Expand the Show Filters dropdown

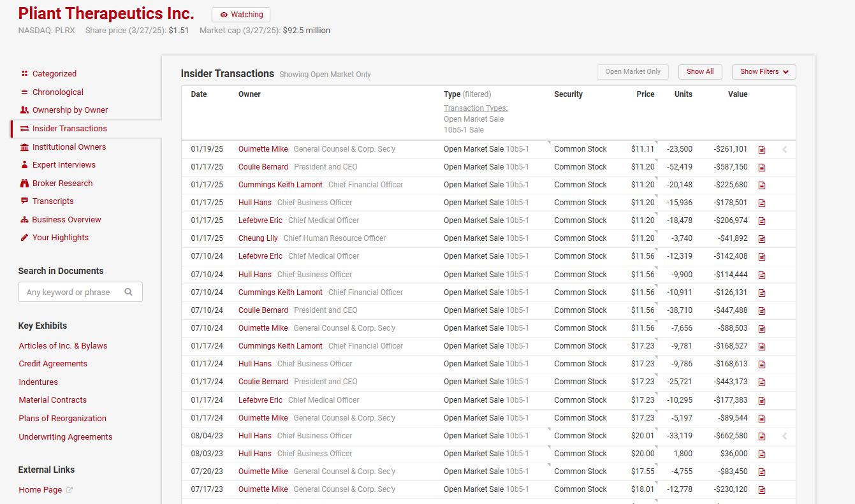(x=764, y=72)
